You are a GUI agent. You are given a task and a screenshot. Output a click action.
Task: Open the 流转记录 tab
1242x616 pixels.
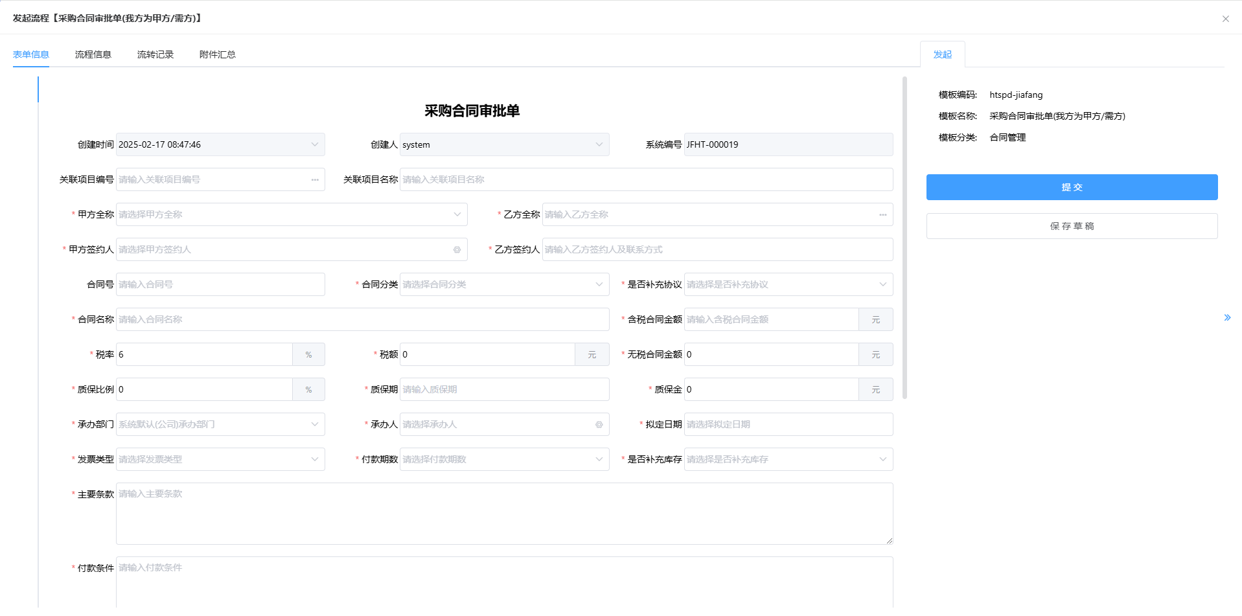[155, 54]
